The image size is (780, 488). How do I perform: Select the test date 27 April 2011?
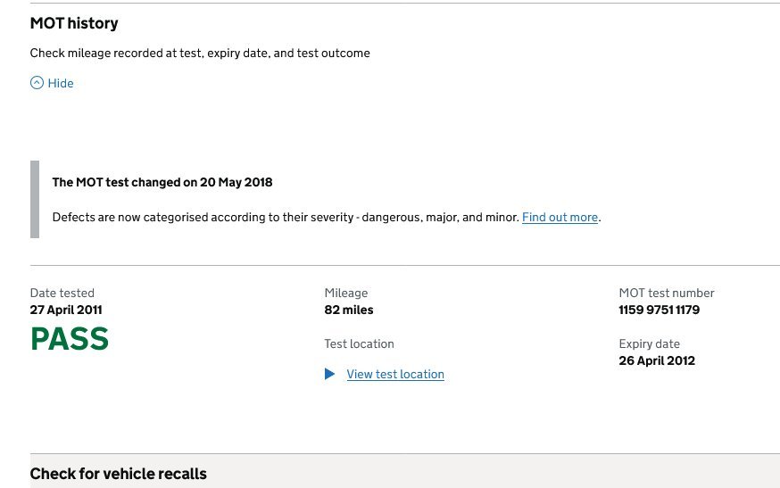pos(66,310)
